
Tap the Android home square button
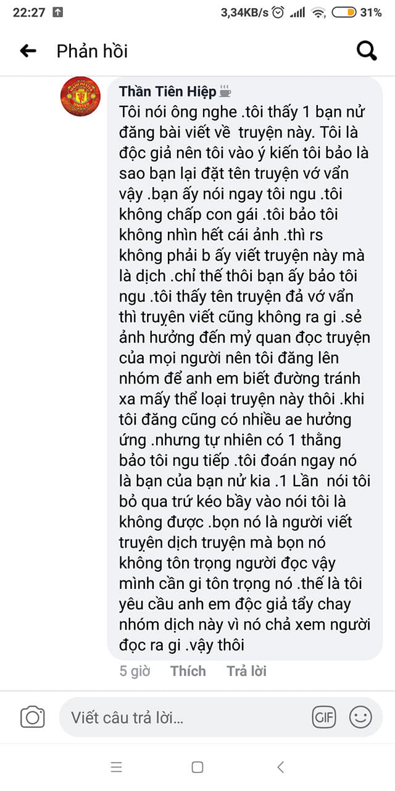(197, 768)
